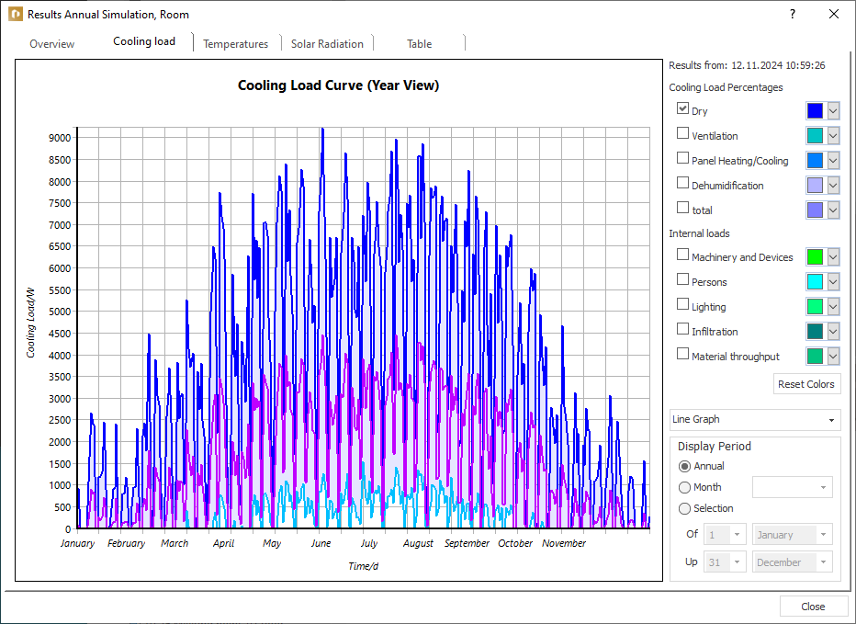Select the Selection display period

point(684,508)
